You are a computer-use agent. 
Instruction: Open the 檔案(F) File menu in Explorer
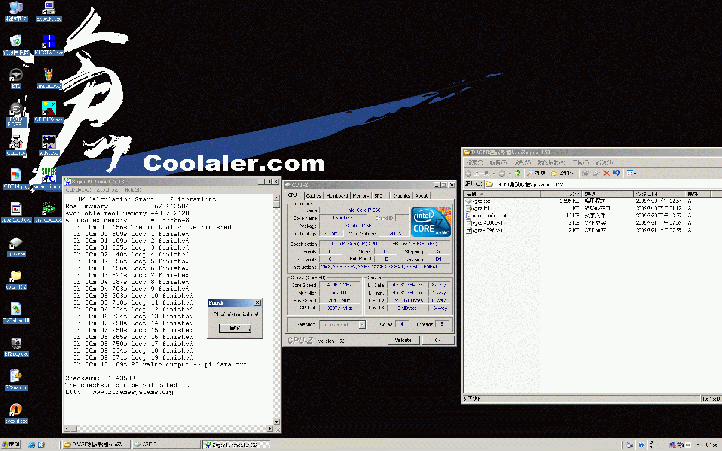point(475,162)
